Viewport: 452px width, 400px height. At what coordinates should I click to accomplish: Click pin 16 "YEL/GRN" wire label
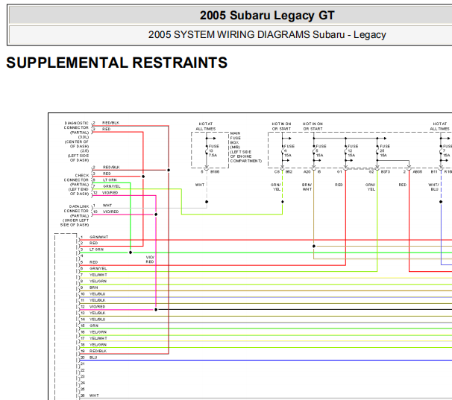(98, 332)
